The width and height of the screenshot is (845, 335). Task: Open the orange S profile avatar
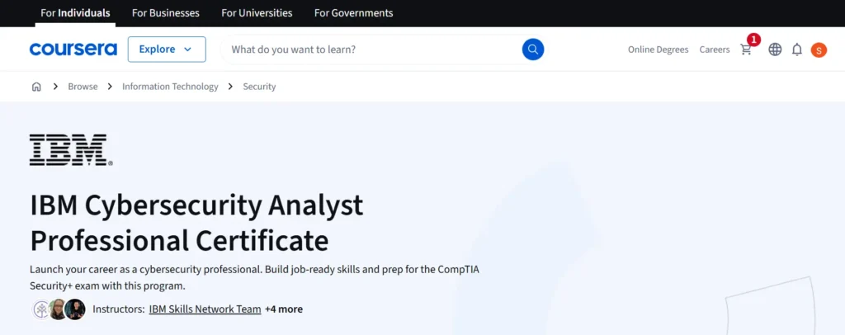[819, 50]
